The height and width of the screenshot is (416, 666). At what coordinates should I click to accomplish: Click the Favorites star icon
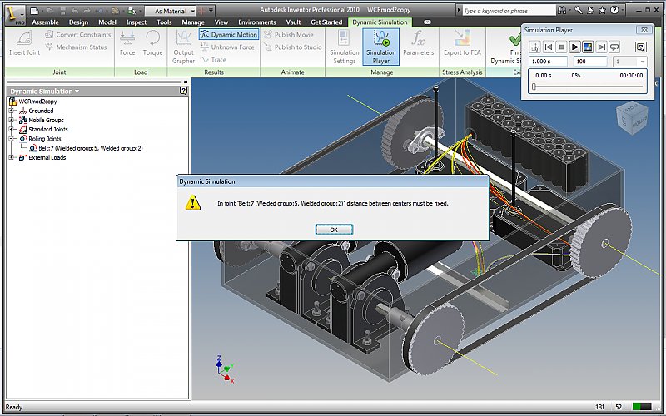click(602, 11)
